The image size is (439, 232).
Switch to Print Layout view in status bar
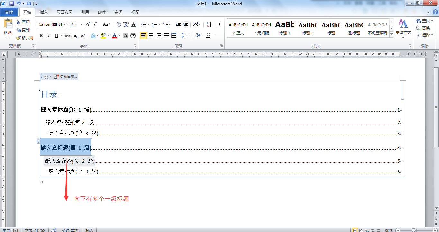pyautogui.click(x=355, y=230)
